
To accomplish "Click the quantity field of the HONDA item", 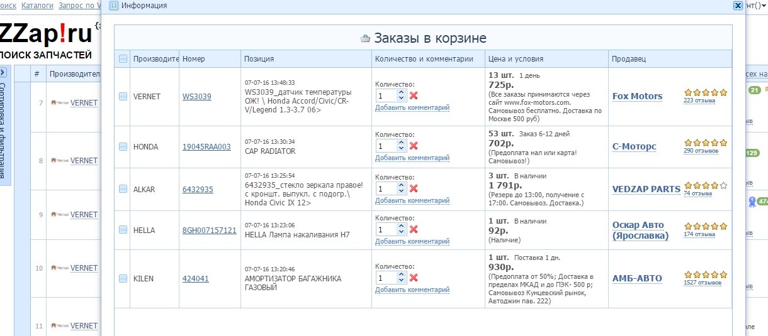I will click(385, 146).
